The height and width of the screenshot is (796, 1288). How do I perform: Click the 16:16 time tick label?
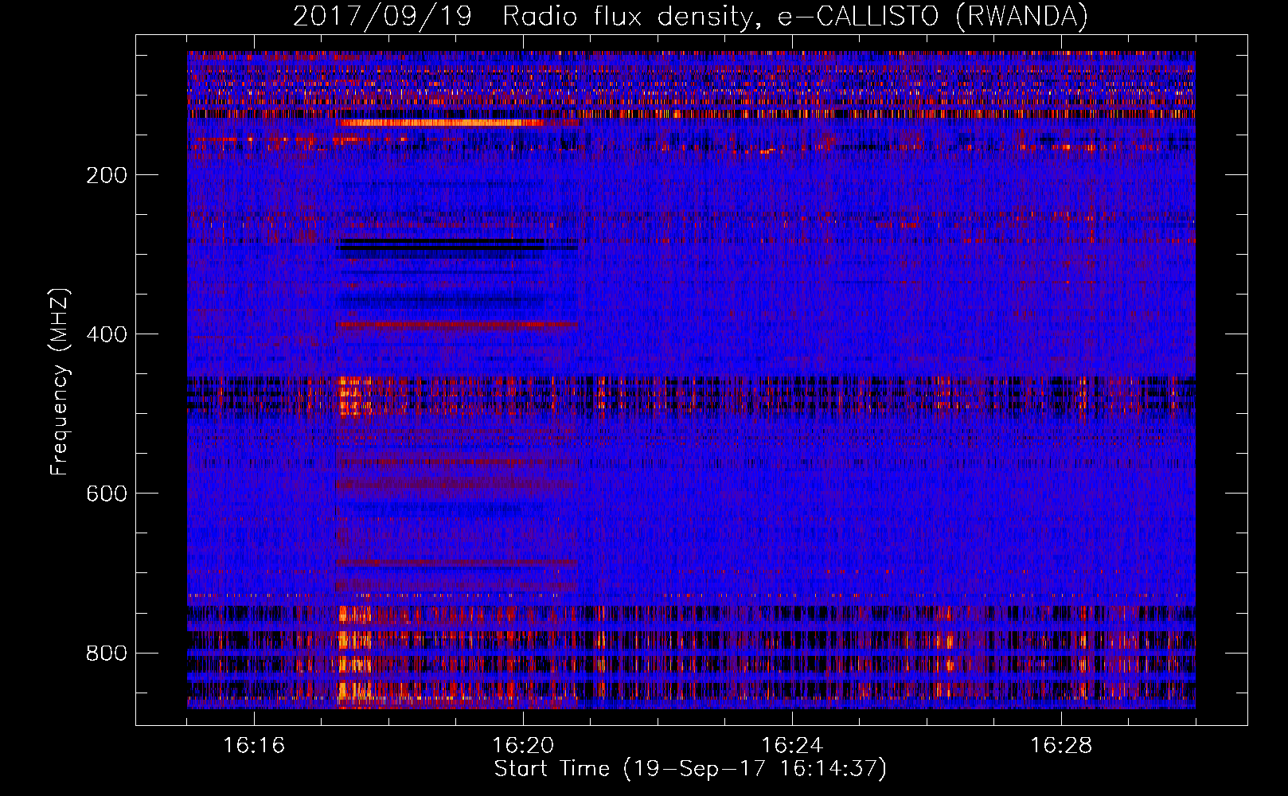point(254,746)
